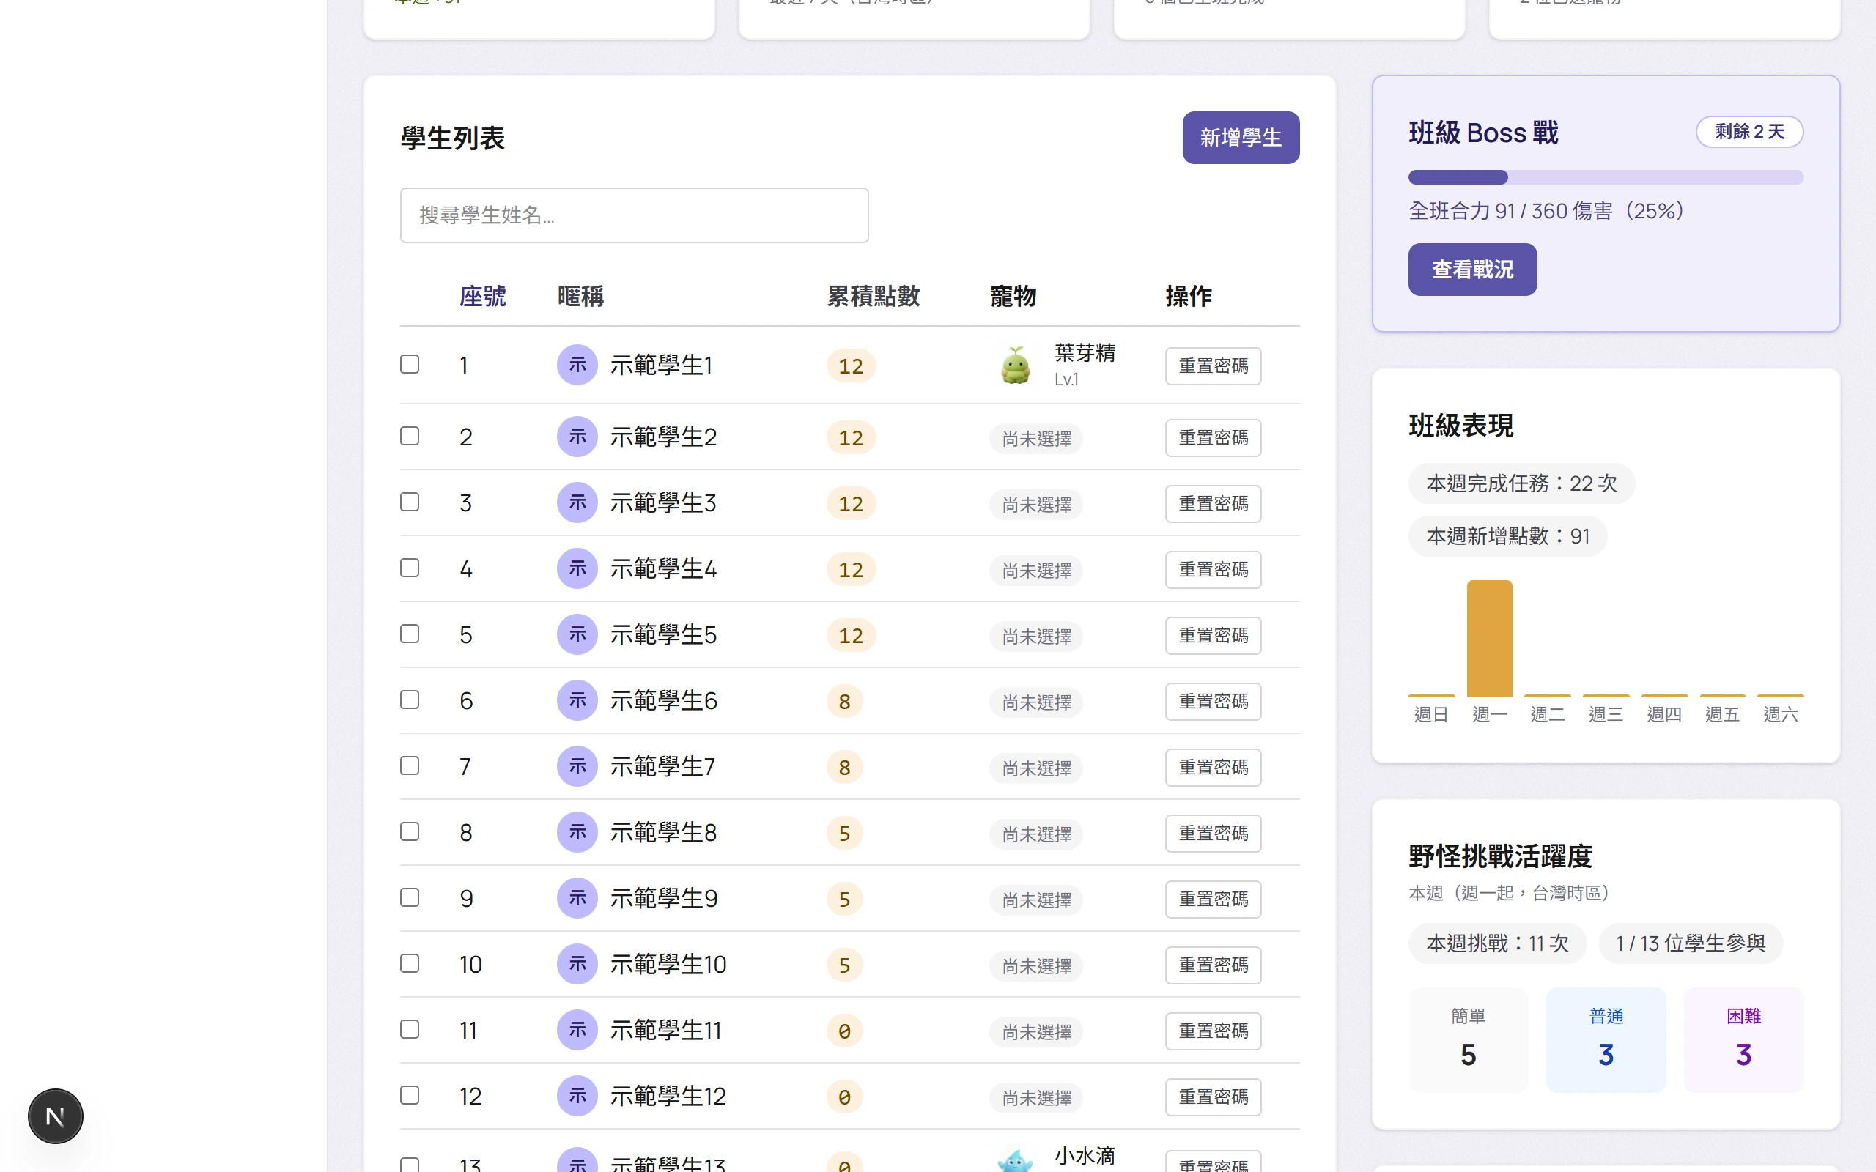
Task: Click 重置密碼 for 示範學生11
Action: point(1212,1030)
